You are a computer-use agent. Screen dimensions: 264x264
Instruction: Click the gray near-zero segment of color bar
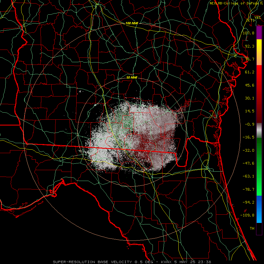pos(259,130)
